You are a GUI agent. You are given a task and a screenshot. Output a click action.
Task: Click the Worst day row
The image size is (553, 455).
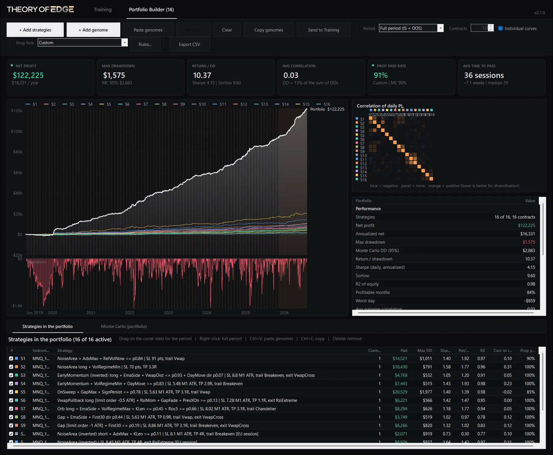tap(445, 301)
